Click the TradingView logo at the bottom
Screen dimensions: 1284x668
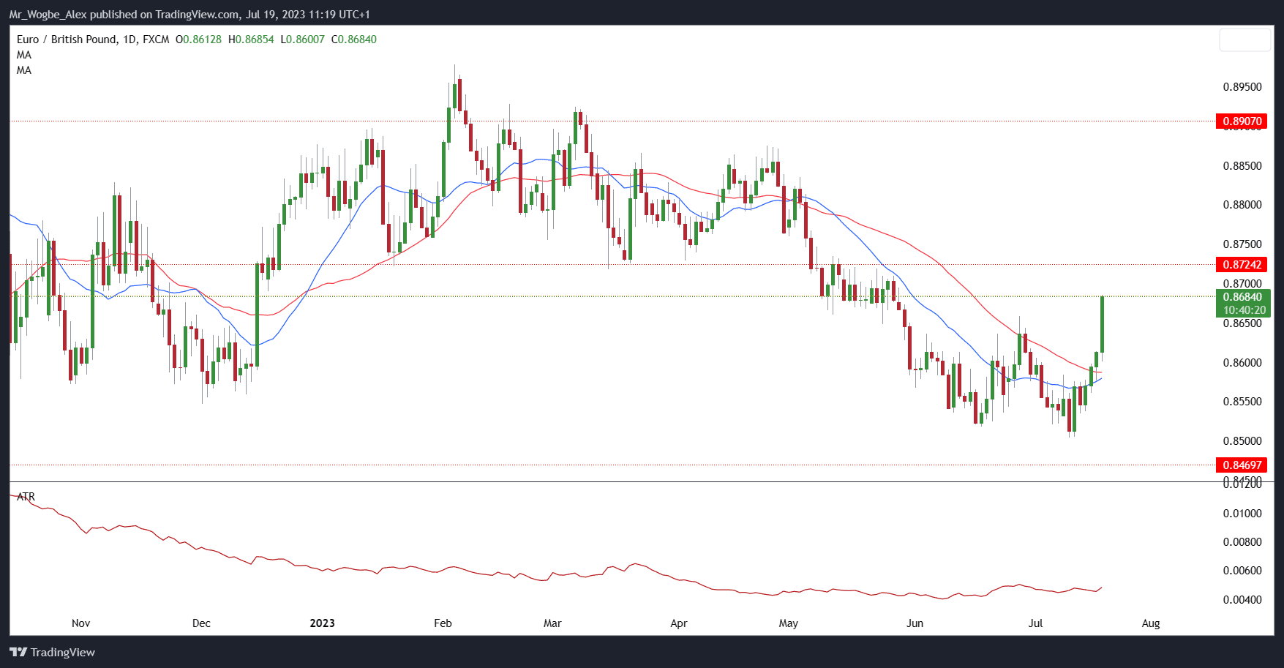[x=52, y=652]
